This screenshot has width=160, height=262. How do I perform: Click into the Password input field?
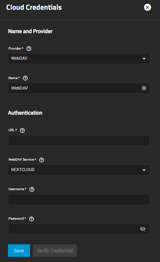[x=73, y=229]
